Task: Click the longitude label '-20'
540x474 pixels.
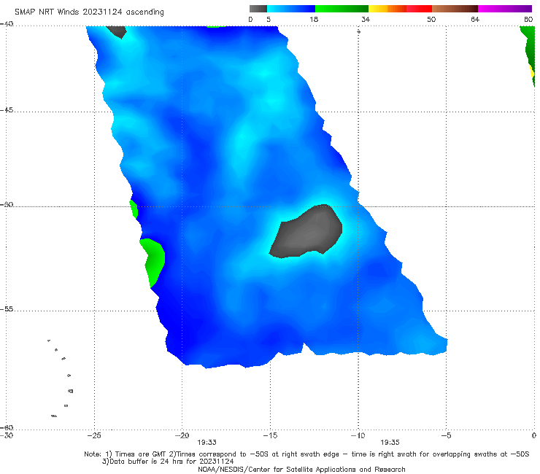Action: pyautogui.click(x=182, y=435)
